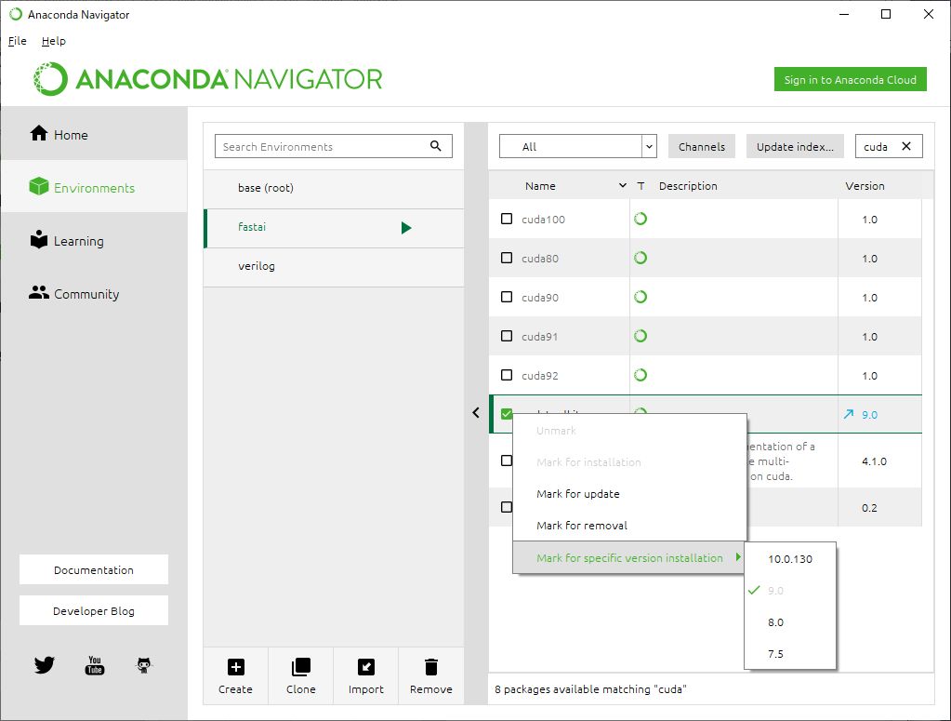Screen dimensions: 951x721
Task: Expand the specific version installation submenu arrow
Action: click(x=738, y=557)
